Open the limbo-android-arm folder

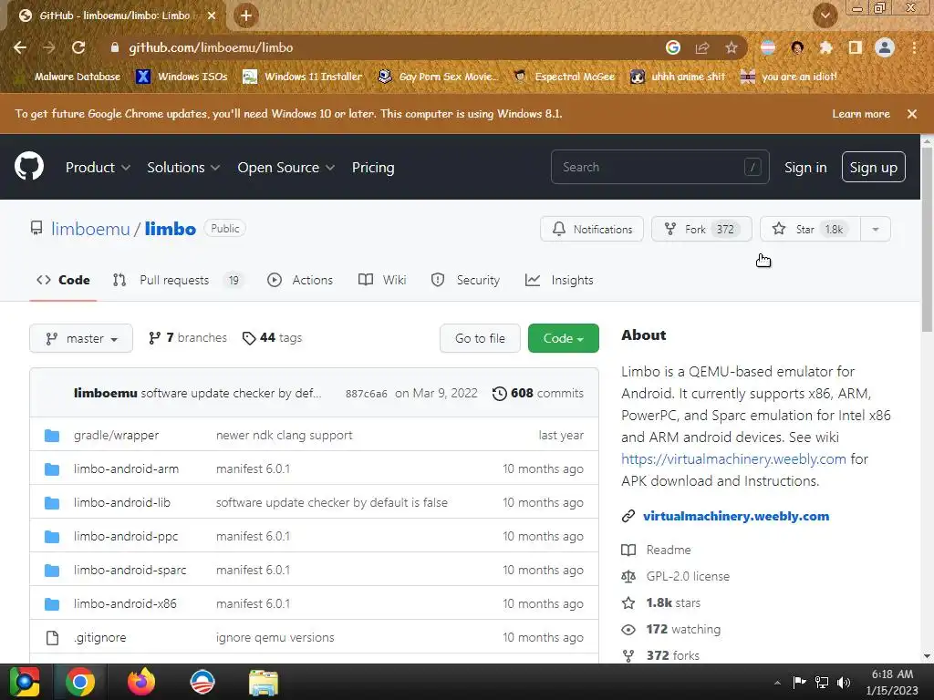point(126,468)
